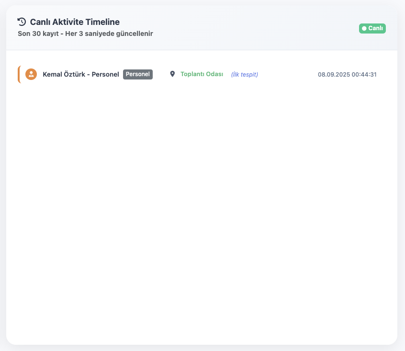The height and width of the screenshot is (351, 405).
Task: Open the Toplantı Odası location link
Action: coord(202,74)
